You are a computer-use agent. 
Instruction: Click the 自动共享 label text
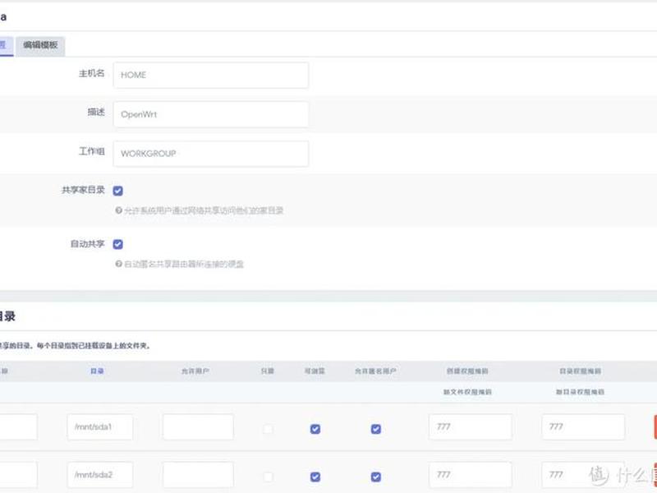87,243
